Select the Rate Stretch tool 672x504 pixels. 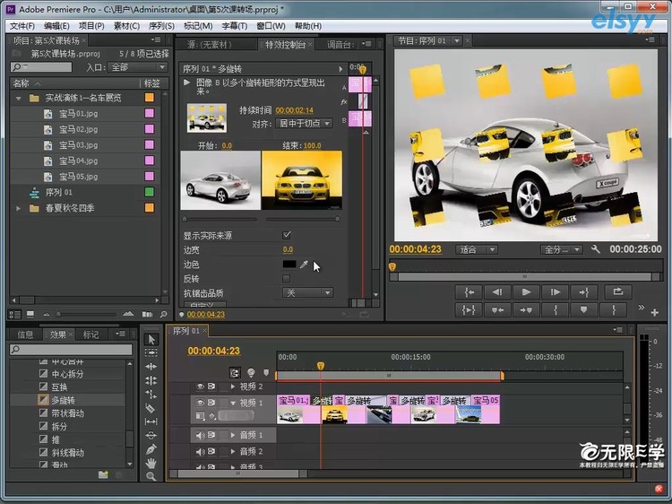click(151, 395)
